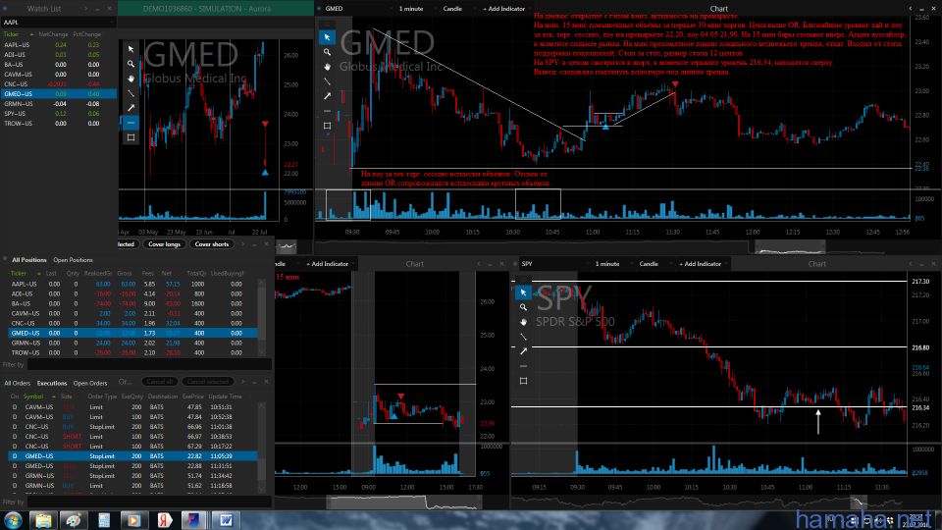942x530 pixels.
Task: Click positions table vertical scrollbar
Action: [261, 317]
